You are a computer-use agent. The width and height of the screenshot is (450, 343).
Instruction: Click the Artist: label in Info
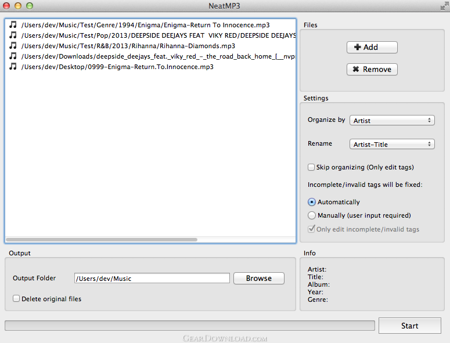[317, 269]
